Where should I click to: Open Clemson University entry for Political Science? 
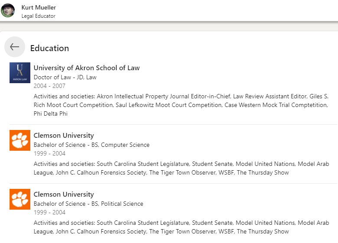tap(64, 194)
